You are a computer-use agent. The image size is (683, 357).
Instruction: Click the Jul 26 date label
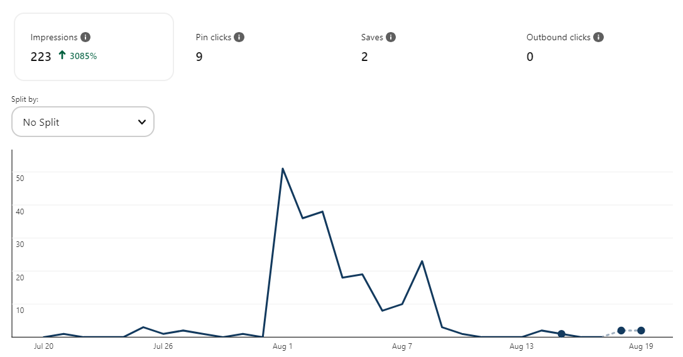[163, 346]
